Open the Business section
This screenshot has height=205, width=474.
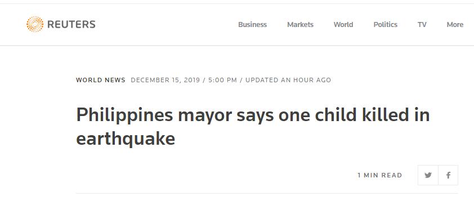tap(252, 24)
